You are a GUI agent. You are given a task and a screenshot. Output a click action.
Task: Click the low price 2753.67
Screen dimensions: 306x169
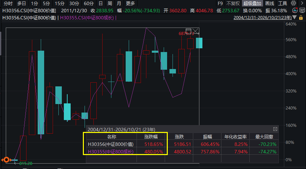pyautogui.click(x=231, y=11)
